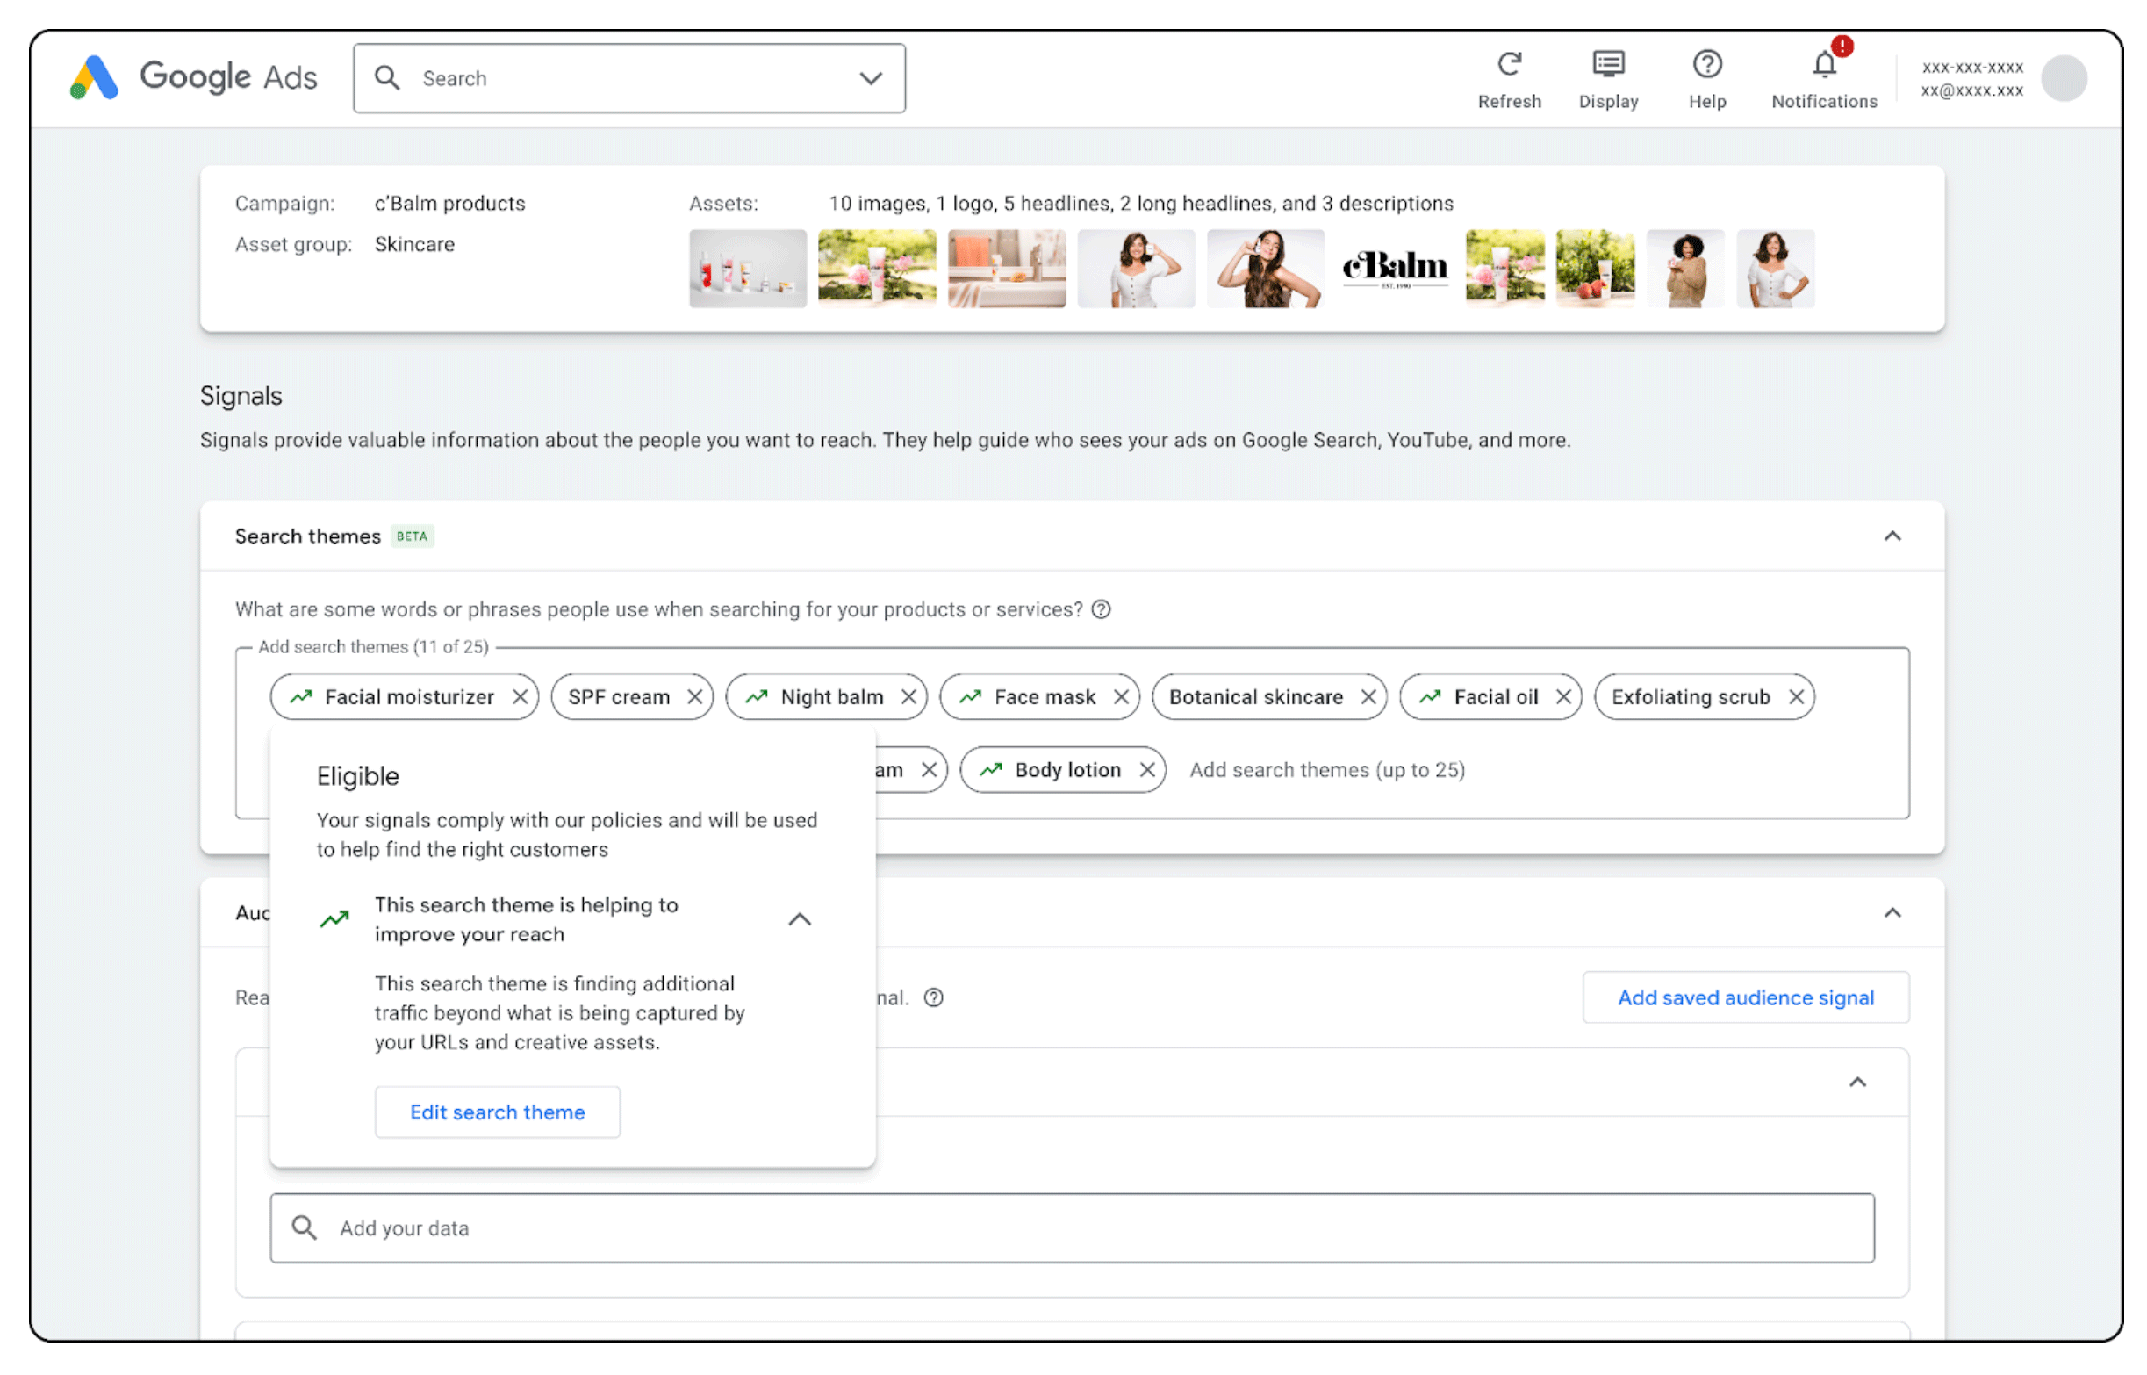Click the account avatar circle
2147x1375 pixels.
(x=2062, y=78)
